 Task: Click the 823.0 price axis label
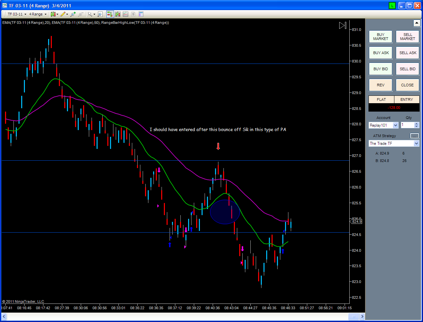pos(357,282)
